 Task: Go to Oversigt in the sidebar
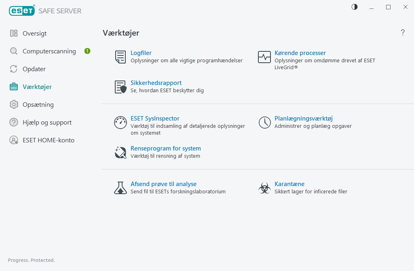[34, 34]
